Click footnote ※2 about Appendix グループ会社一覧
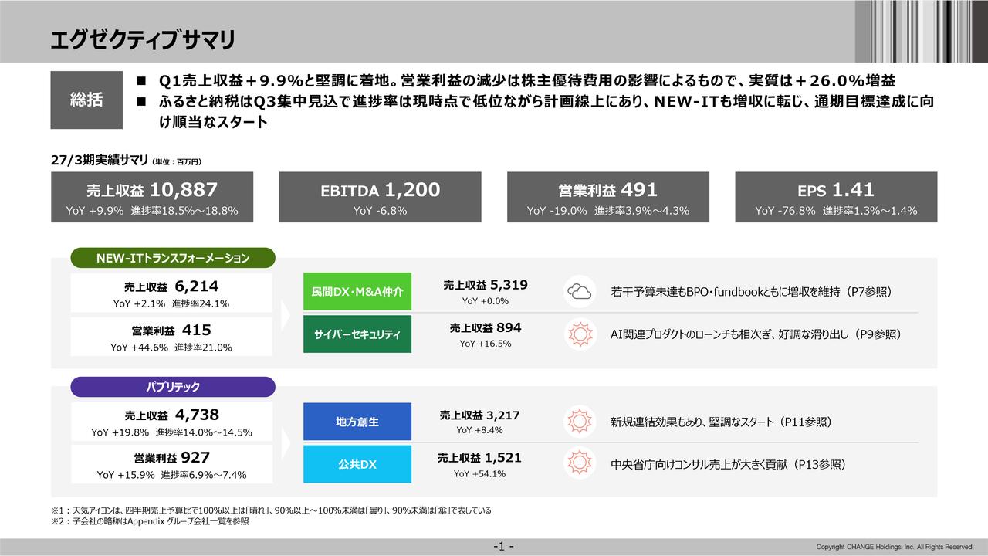Screen dimensions: 988x556 click(x=151, y=521)
